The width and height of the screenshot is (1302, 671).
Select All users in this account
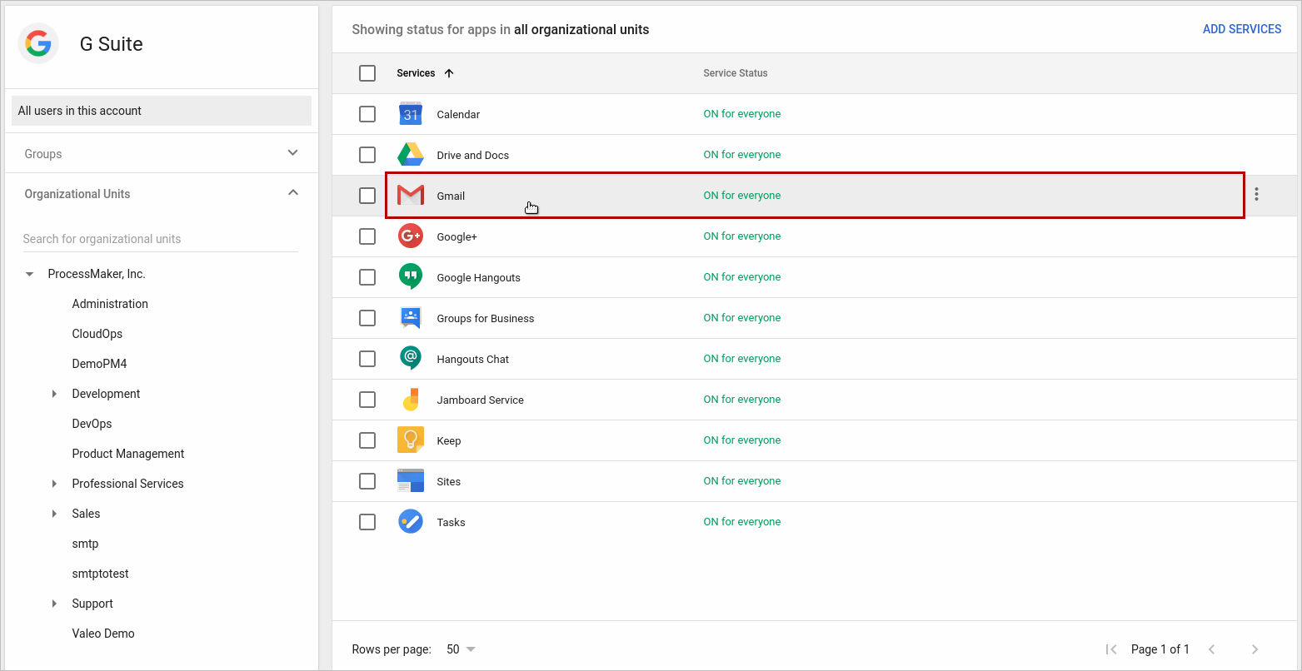tap(162, 111)
